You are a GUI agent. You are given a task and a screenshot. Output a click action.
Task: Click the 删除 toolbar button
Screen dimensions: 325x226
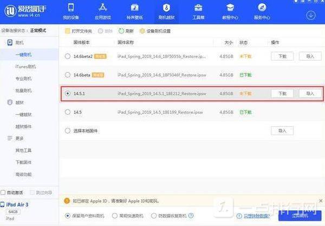[x=105, y=31]
